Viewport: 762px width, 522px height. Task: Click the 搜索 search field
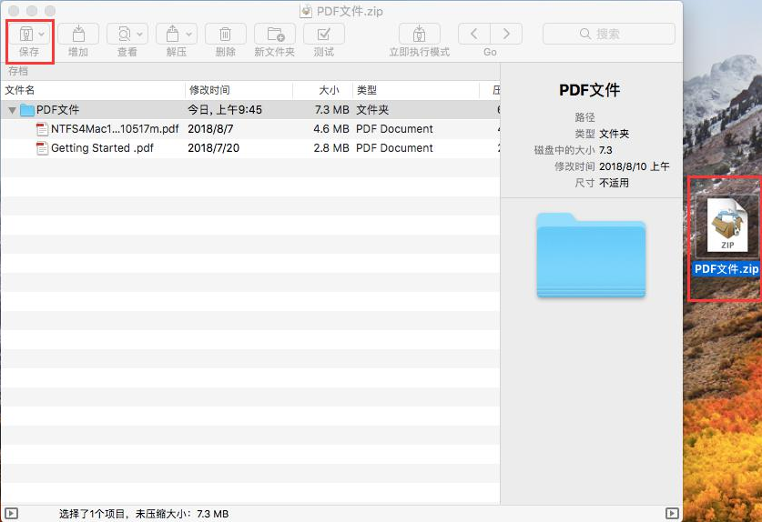click(609, 34)
